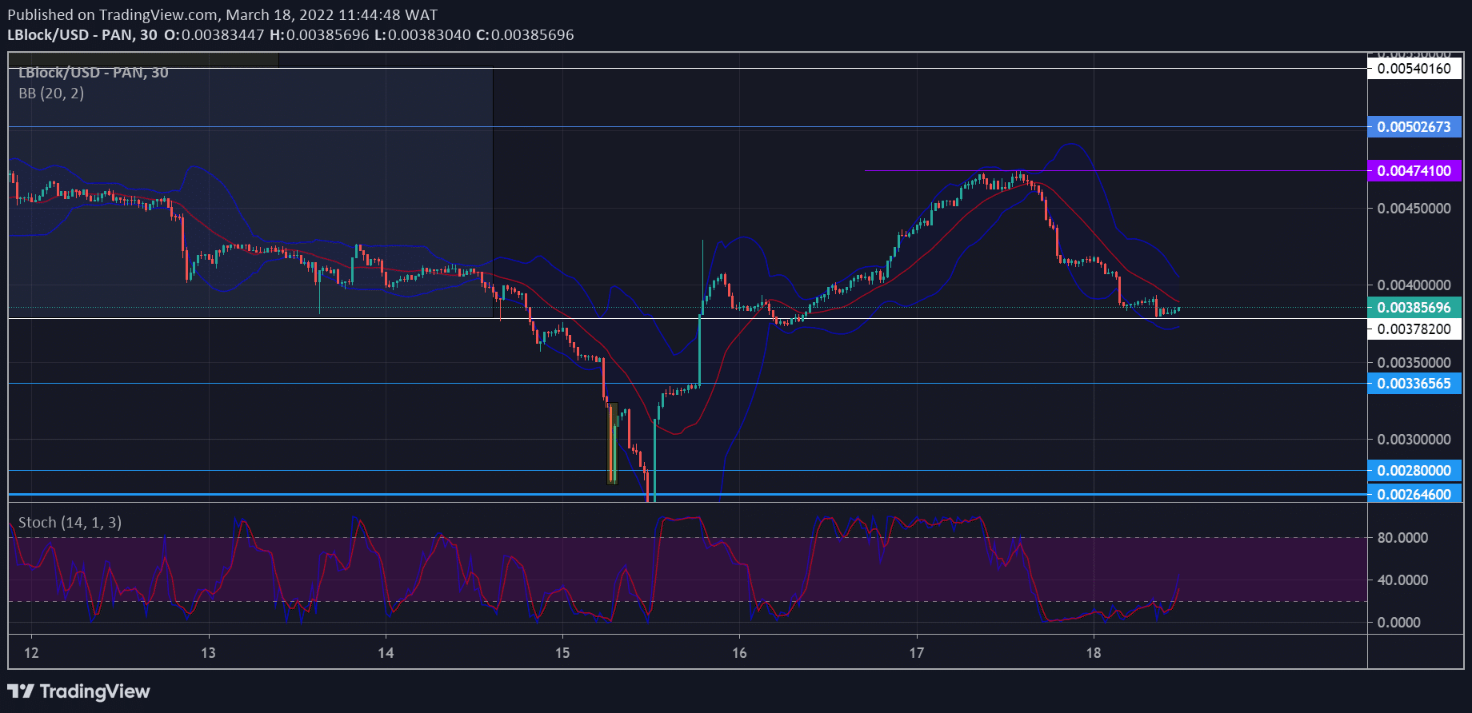Click the header close value C:0.00385696
Screen dimensions: 1472x713
pos(525,35)
